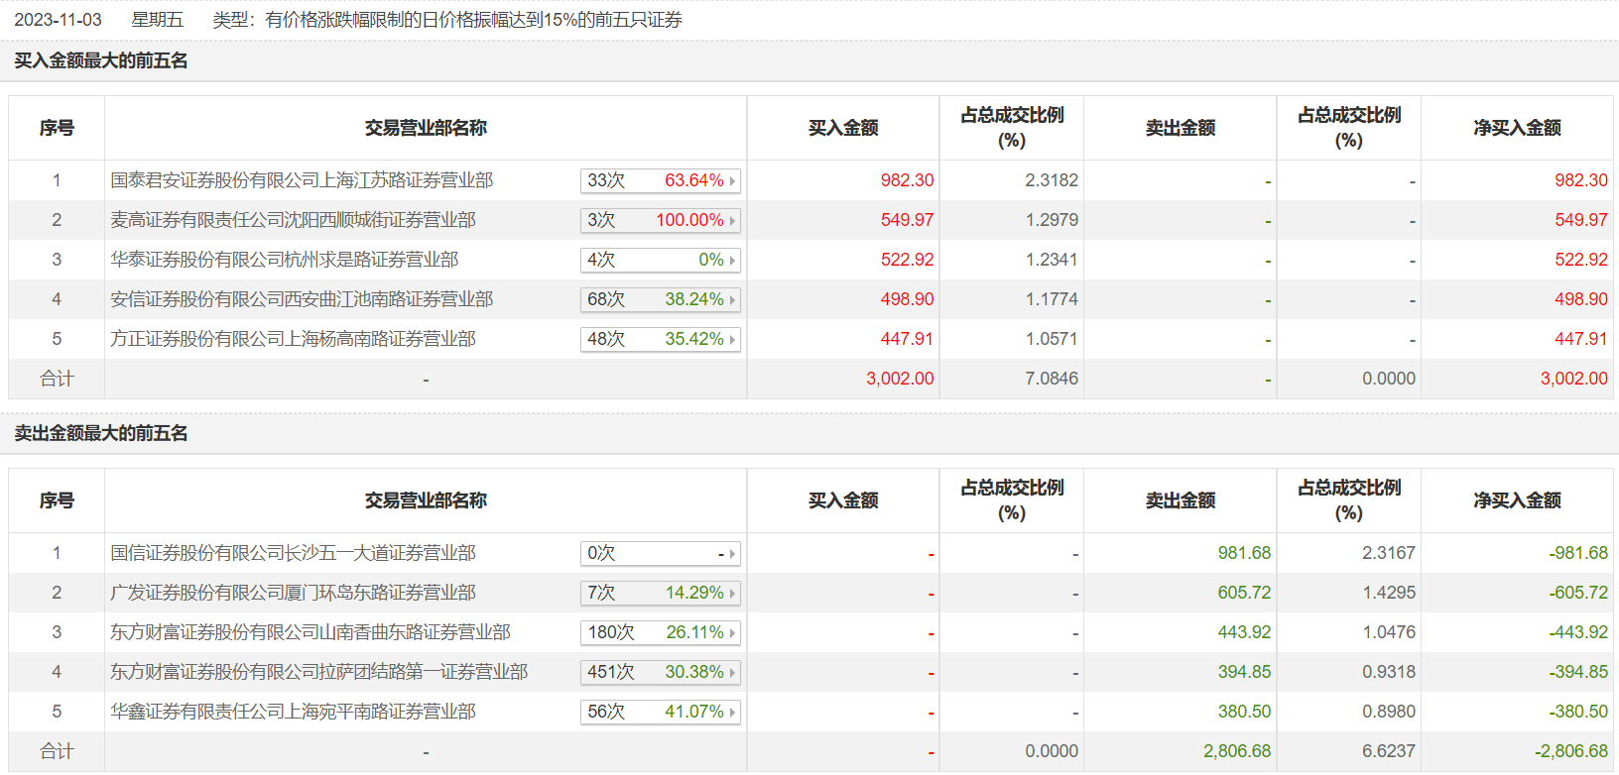Open 华泰证券杭州求是路证券营业部 link
The height and width of the screenshot is (775, 1619).
pos(284,260)
